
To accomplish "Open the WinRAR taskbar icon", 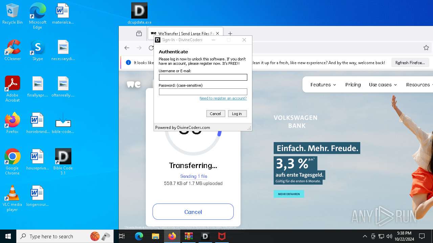I will 188,236.
